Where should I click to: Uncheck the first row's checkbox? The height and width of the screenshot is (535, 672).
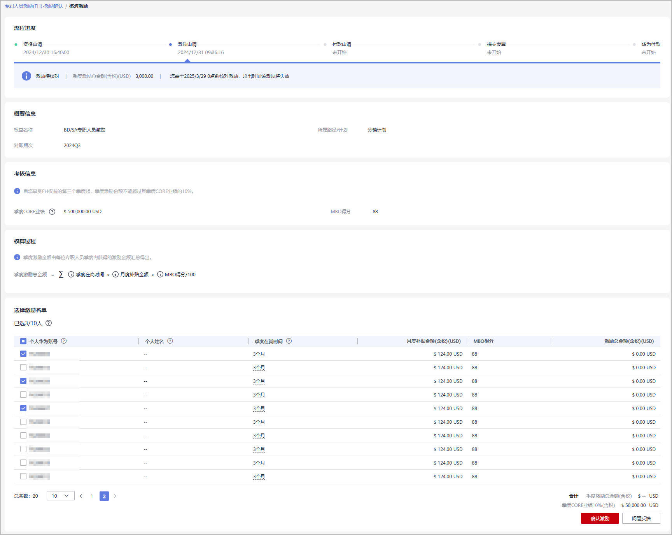tap(23, 354)
